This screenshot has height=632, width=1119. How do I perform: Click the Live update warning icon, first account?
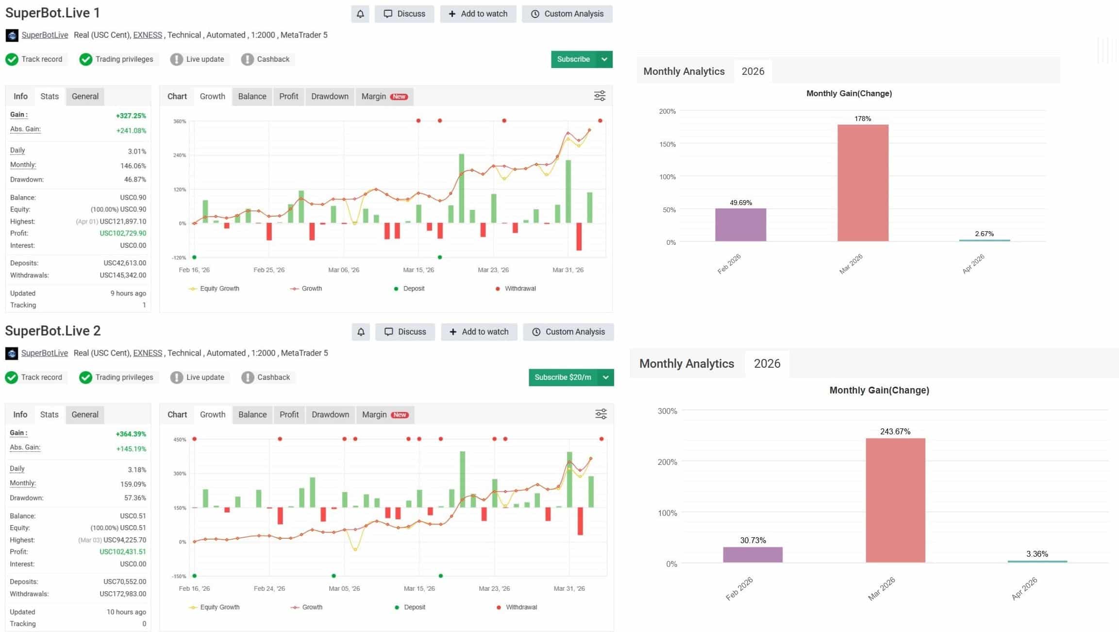[x=176, y=59]
